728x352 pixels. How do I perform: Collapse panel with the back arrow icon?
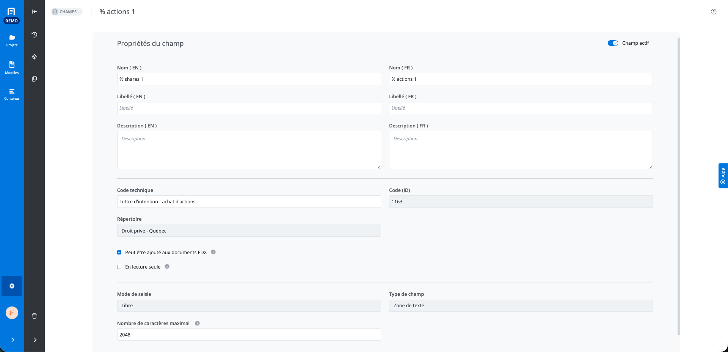click(34, 12)
